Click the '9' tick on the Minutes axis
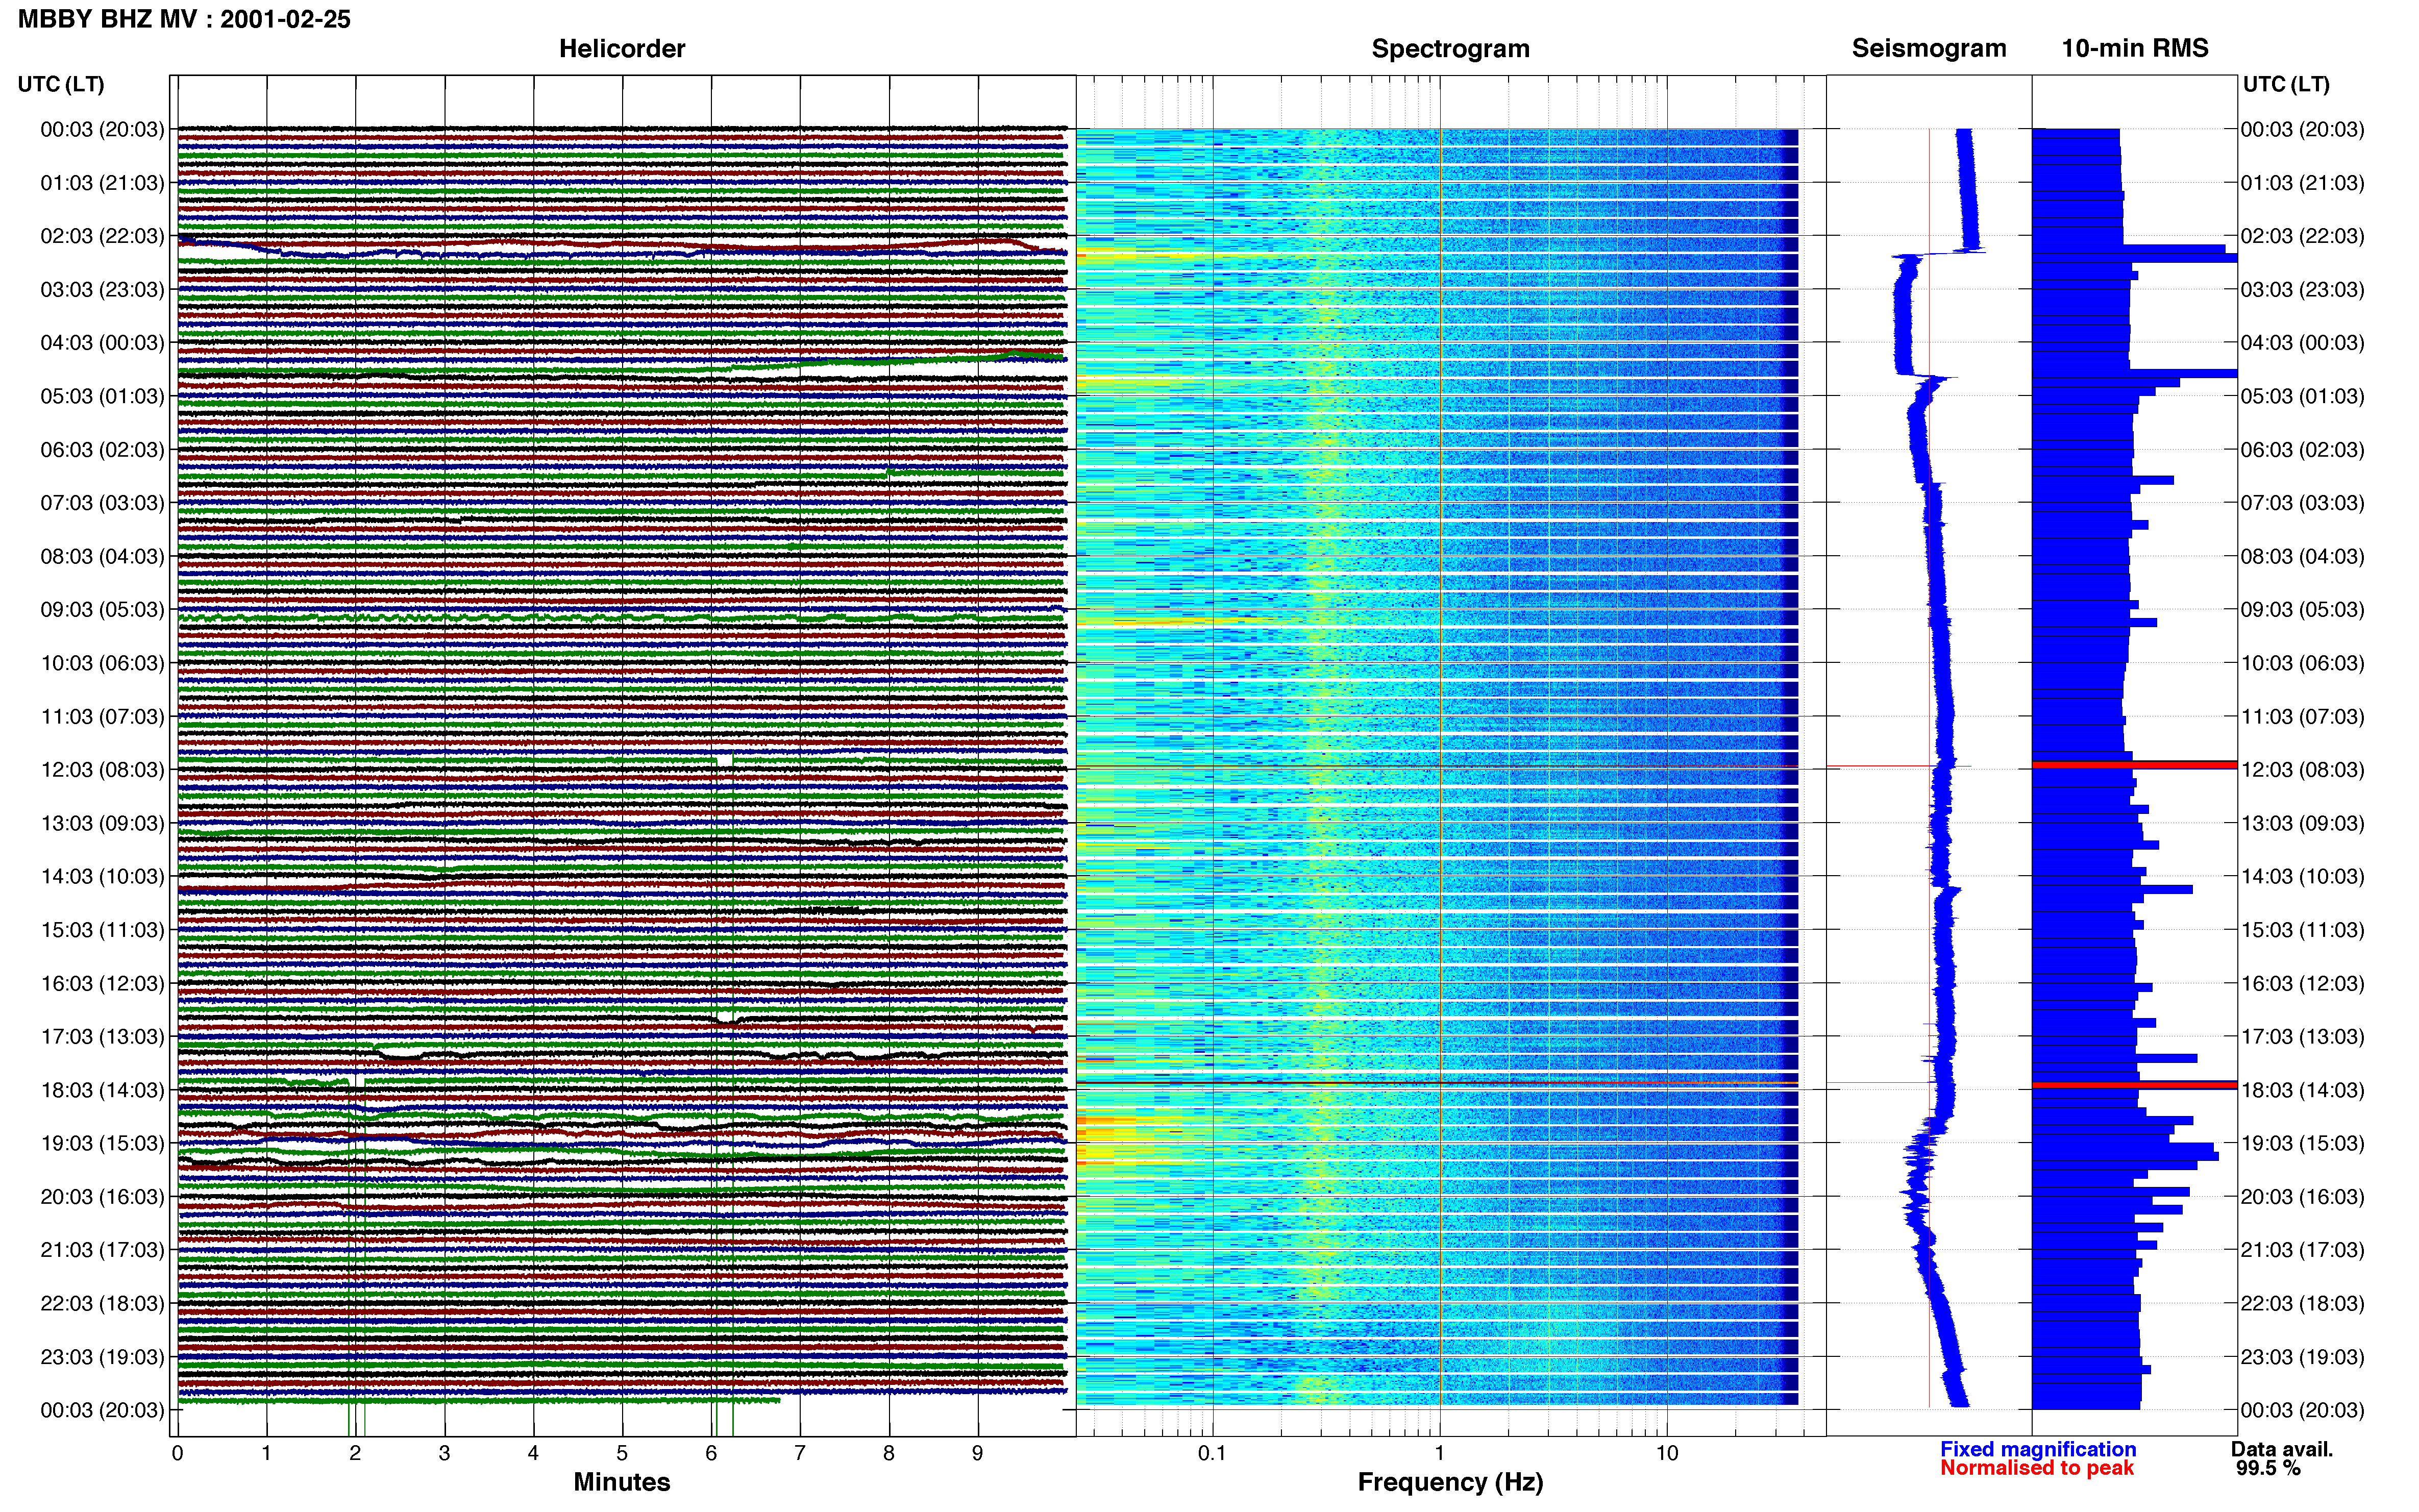This screenshot has height=1512, width=2419. pos(978,1453)
